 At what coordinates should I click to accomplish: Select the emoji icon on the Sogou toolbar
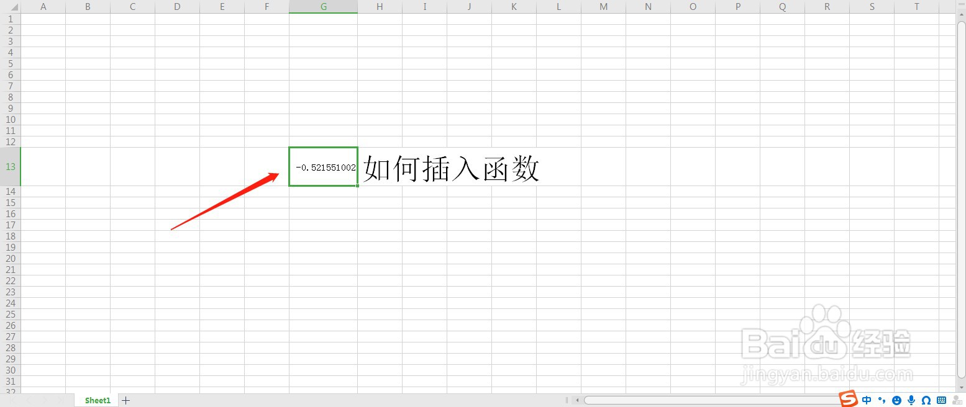click(896, 400)
